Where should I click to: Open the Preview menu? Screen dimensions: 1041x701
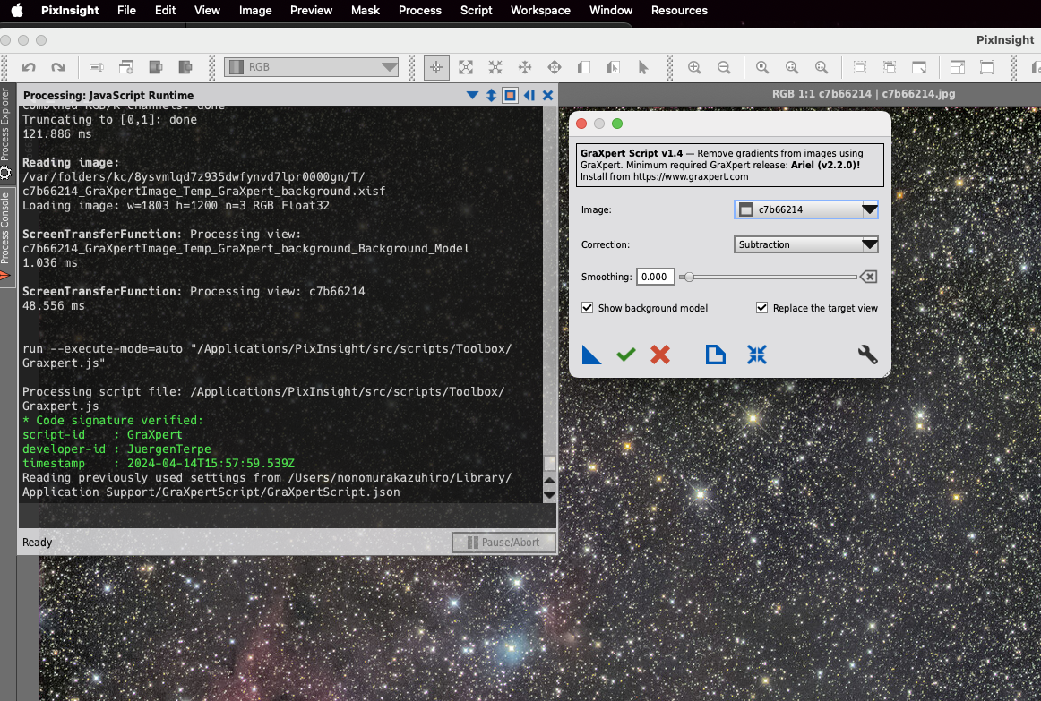(311, 10)
